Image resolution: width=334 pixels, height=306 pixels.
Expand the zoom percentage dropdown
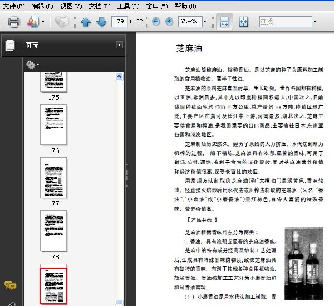pyautogui.click(x=205, y=21)
